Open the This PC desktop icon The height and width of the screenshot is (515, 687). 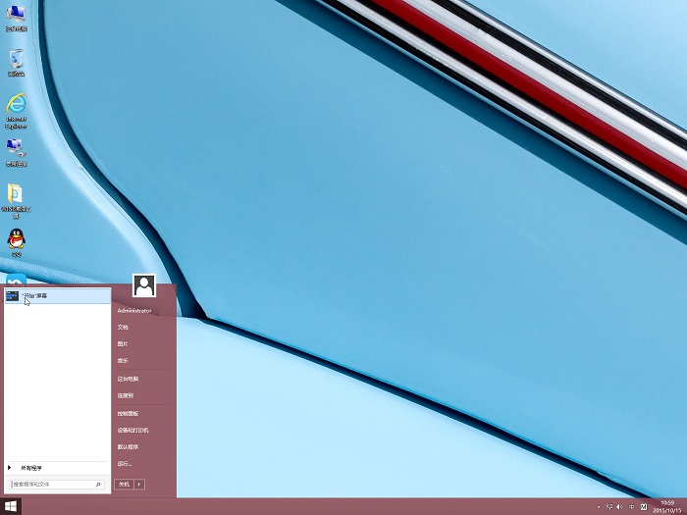click(x=16, y=18)
